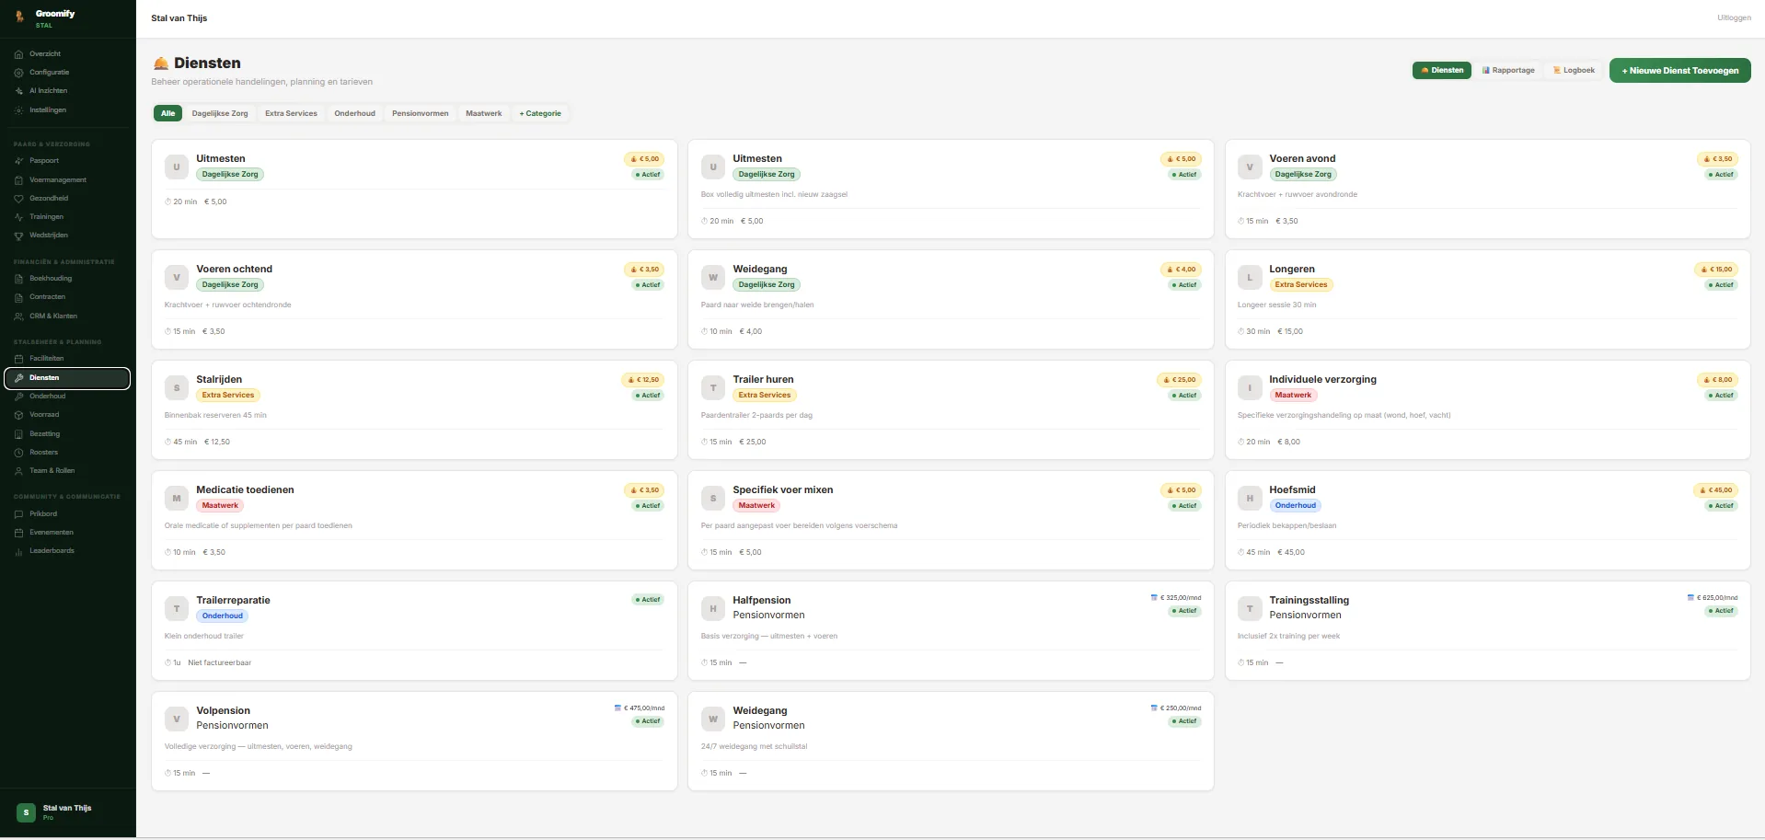1765x840 pixels.
Task: Filter by Extra Services category
Action: (291, 113)
